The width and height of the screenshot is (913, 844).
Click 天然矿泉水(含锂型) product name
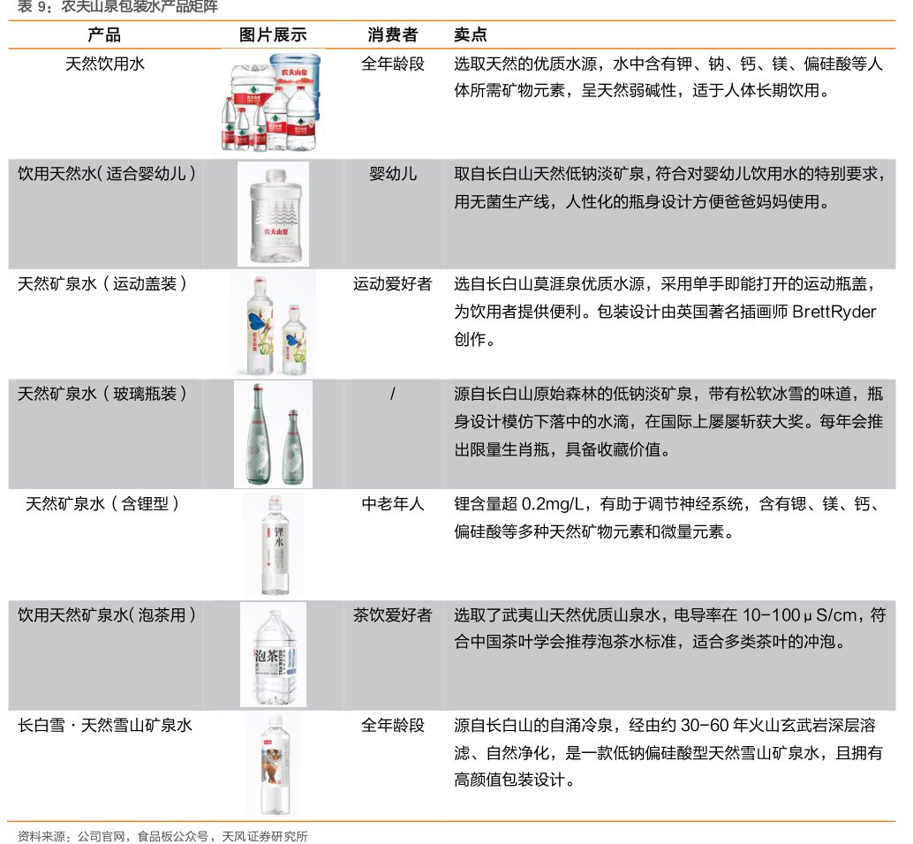pos(103,504)
